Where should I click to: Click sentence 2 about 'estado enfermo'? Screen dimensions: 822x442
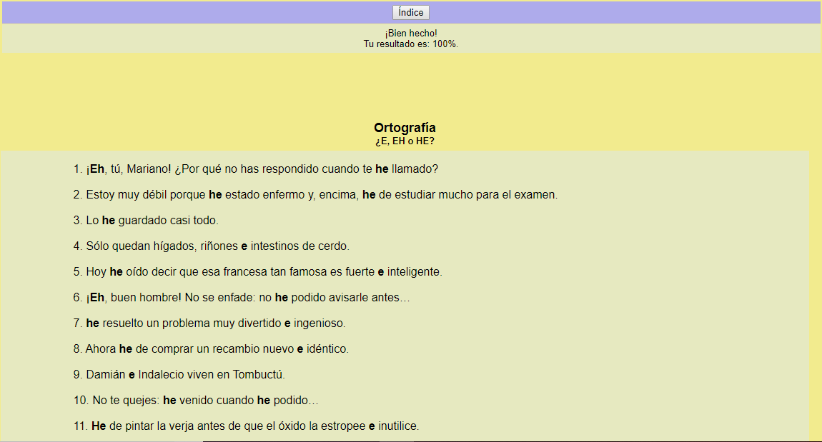tap(315, 195)
